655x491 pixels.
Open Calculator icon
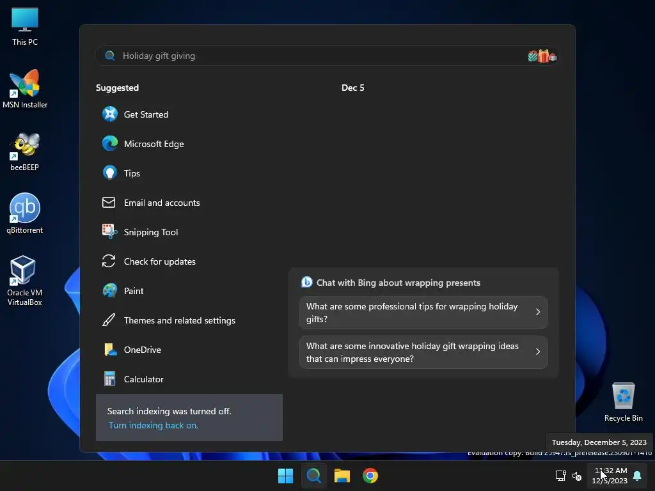(x=109, y=378)
